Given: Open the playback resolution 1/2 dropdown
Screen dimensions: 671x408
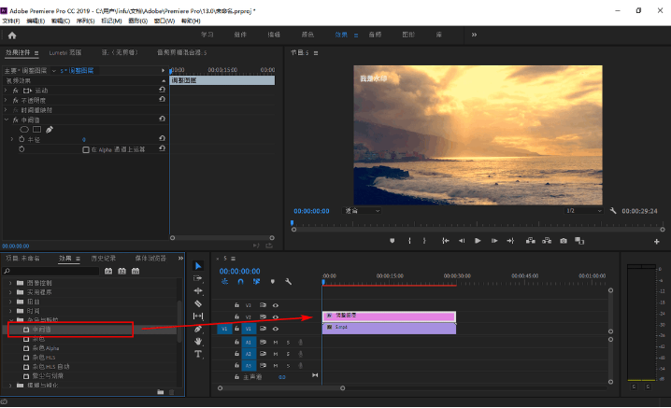Looking at the screenshot, I should click(x=583, y=211).
